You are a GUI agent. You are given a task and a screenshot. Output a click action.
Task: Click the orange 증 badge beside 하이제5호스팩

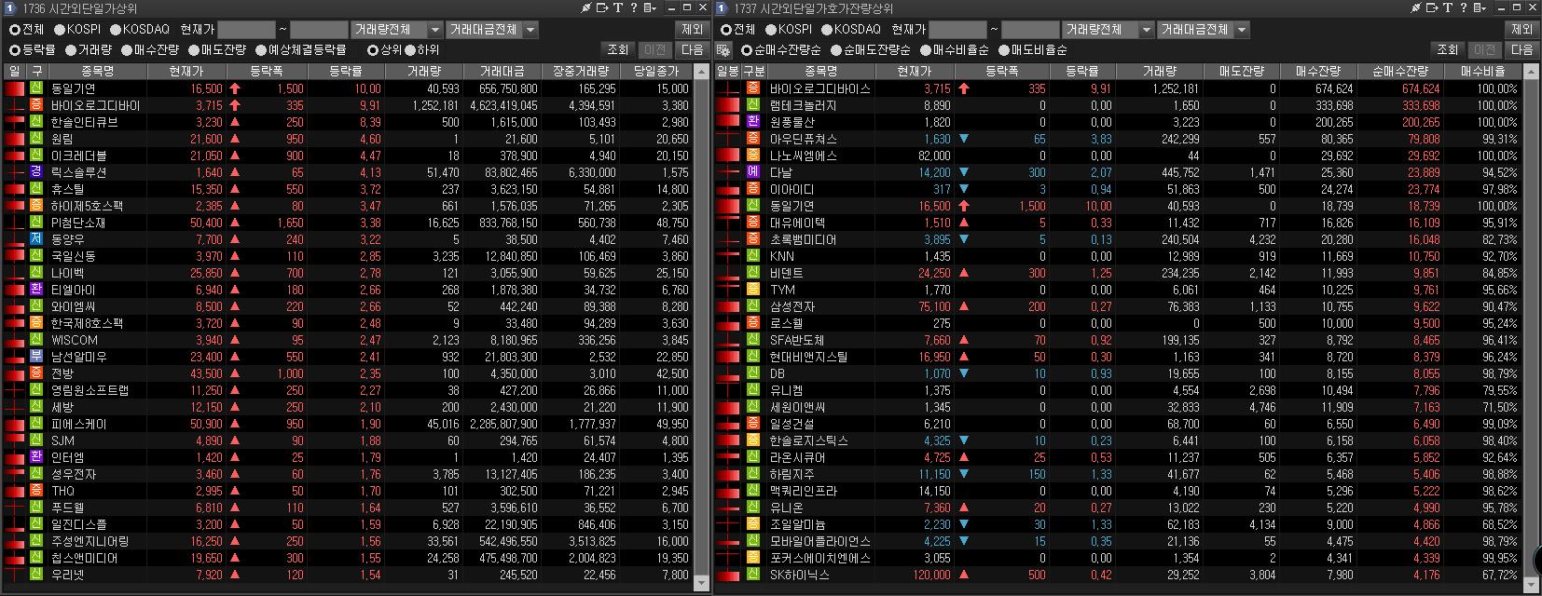tap(36, 205)
